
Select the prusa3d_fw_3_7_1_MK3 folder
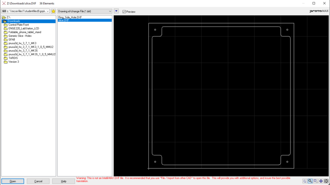[22, 43]
